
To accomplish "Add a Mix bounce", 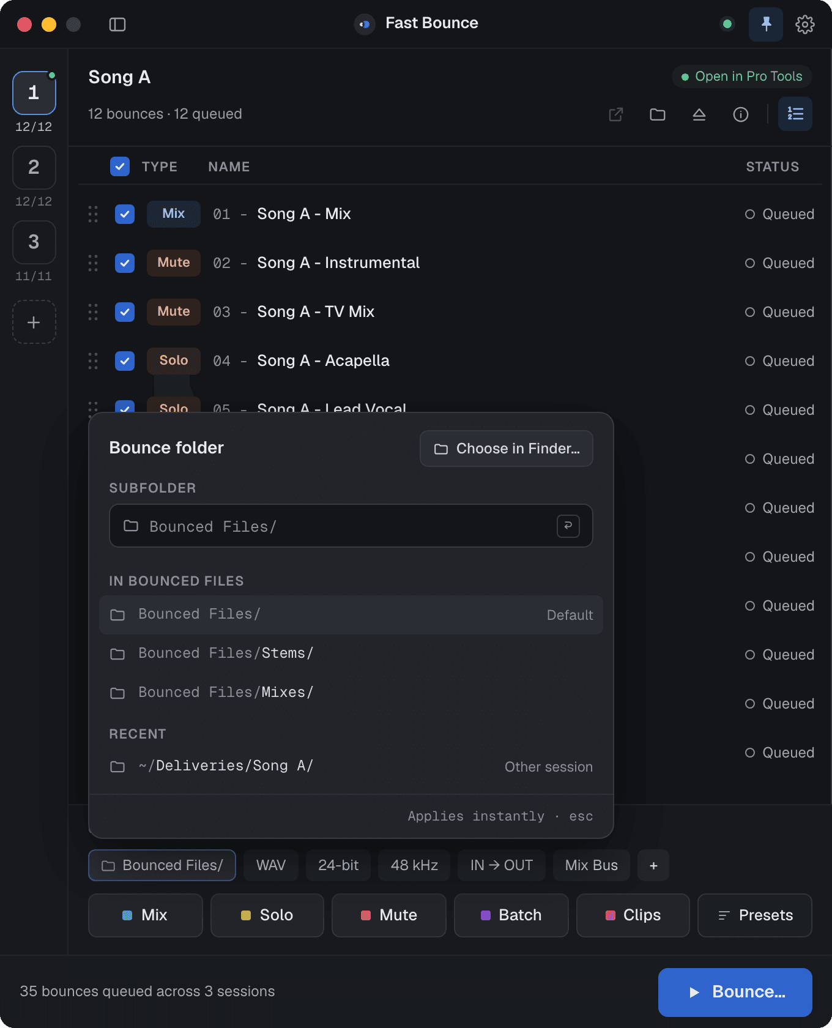I will [146, 915].
